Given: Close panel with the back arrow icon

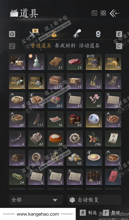Looking at the screenshot, I should coord(115,13).
